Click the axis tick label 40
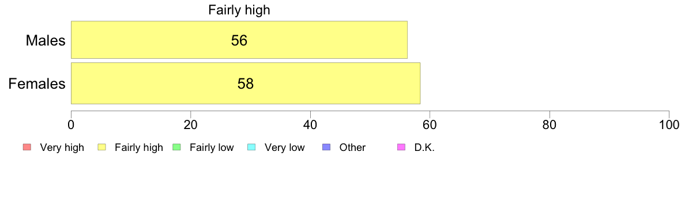 [x=310, y=124]
